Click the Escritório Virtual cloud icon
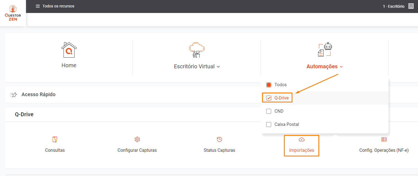 coord(197,50)
